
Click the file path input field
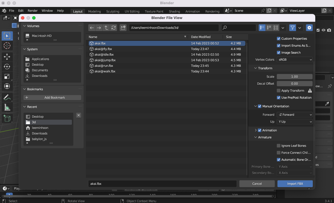pos(174,28)
